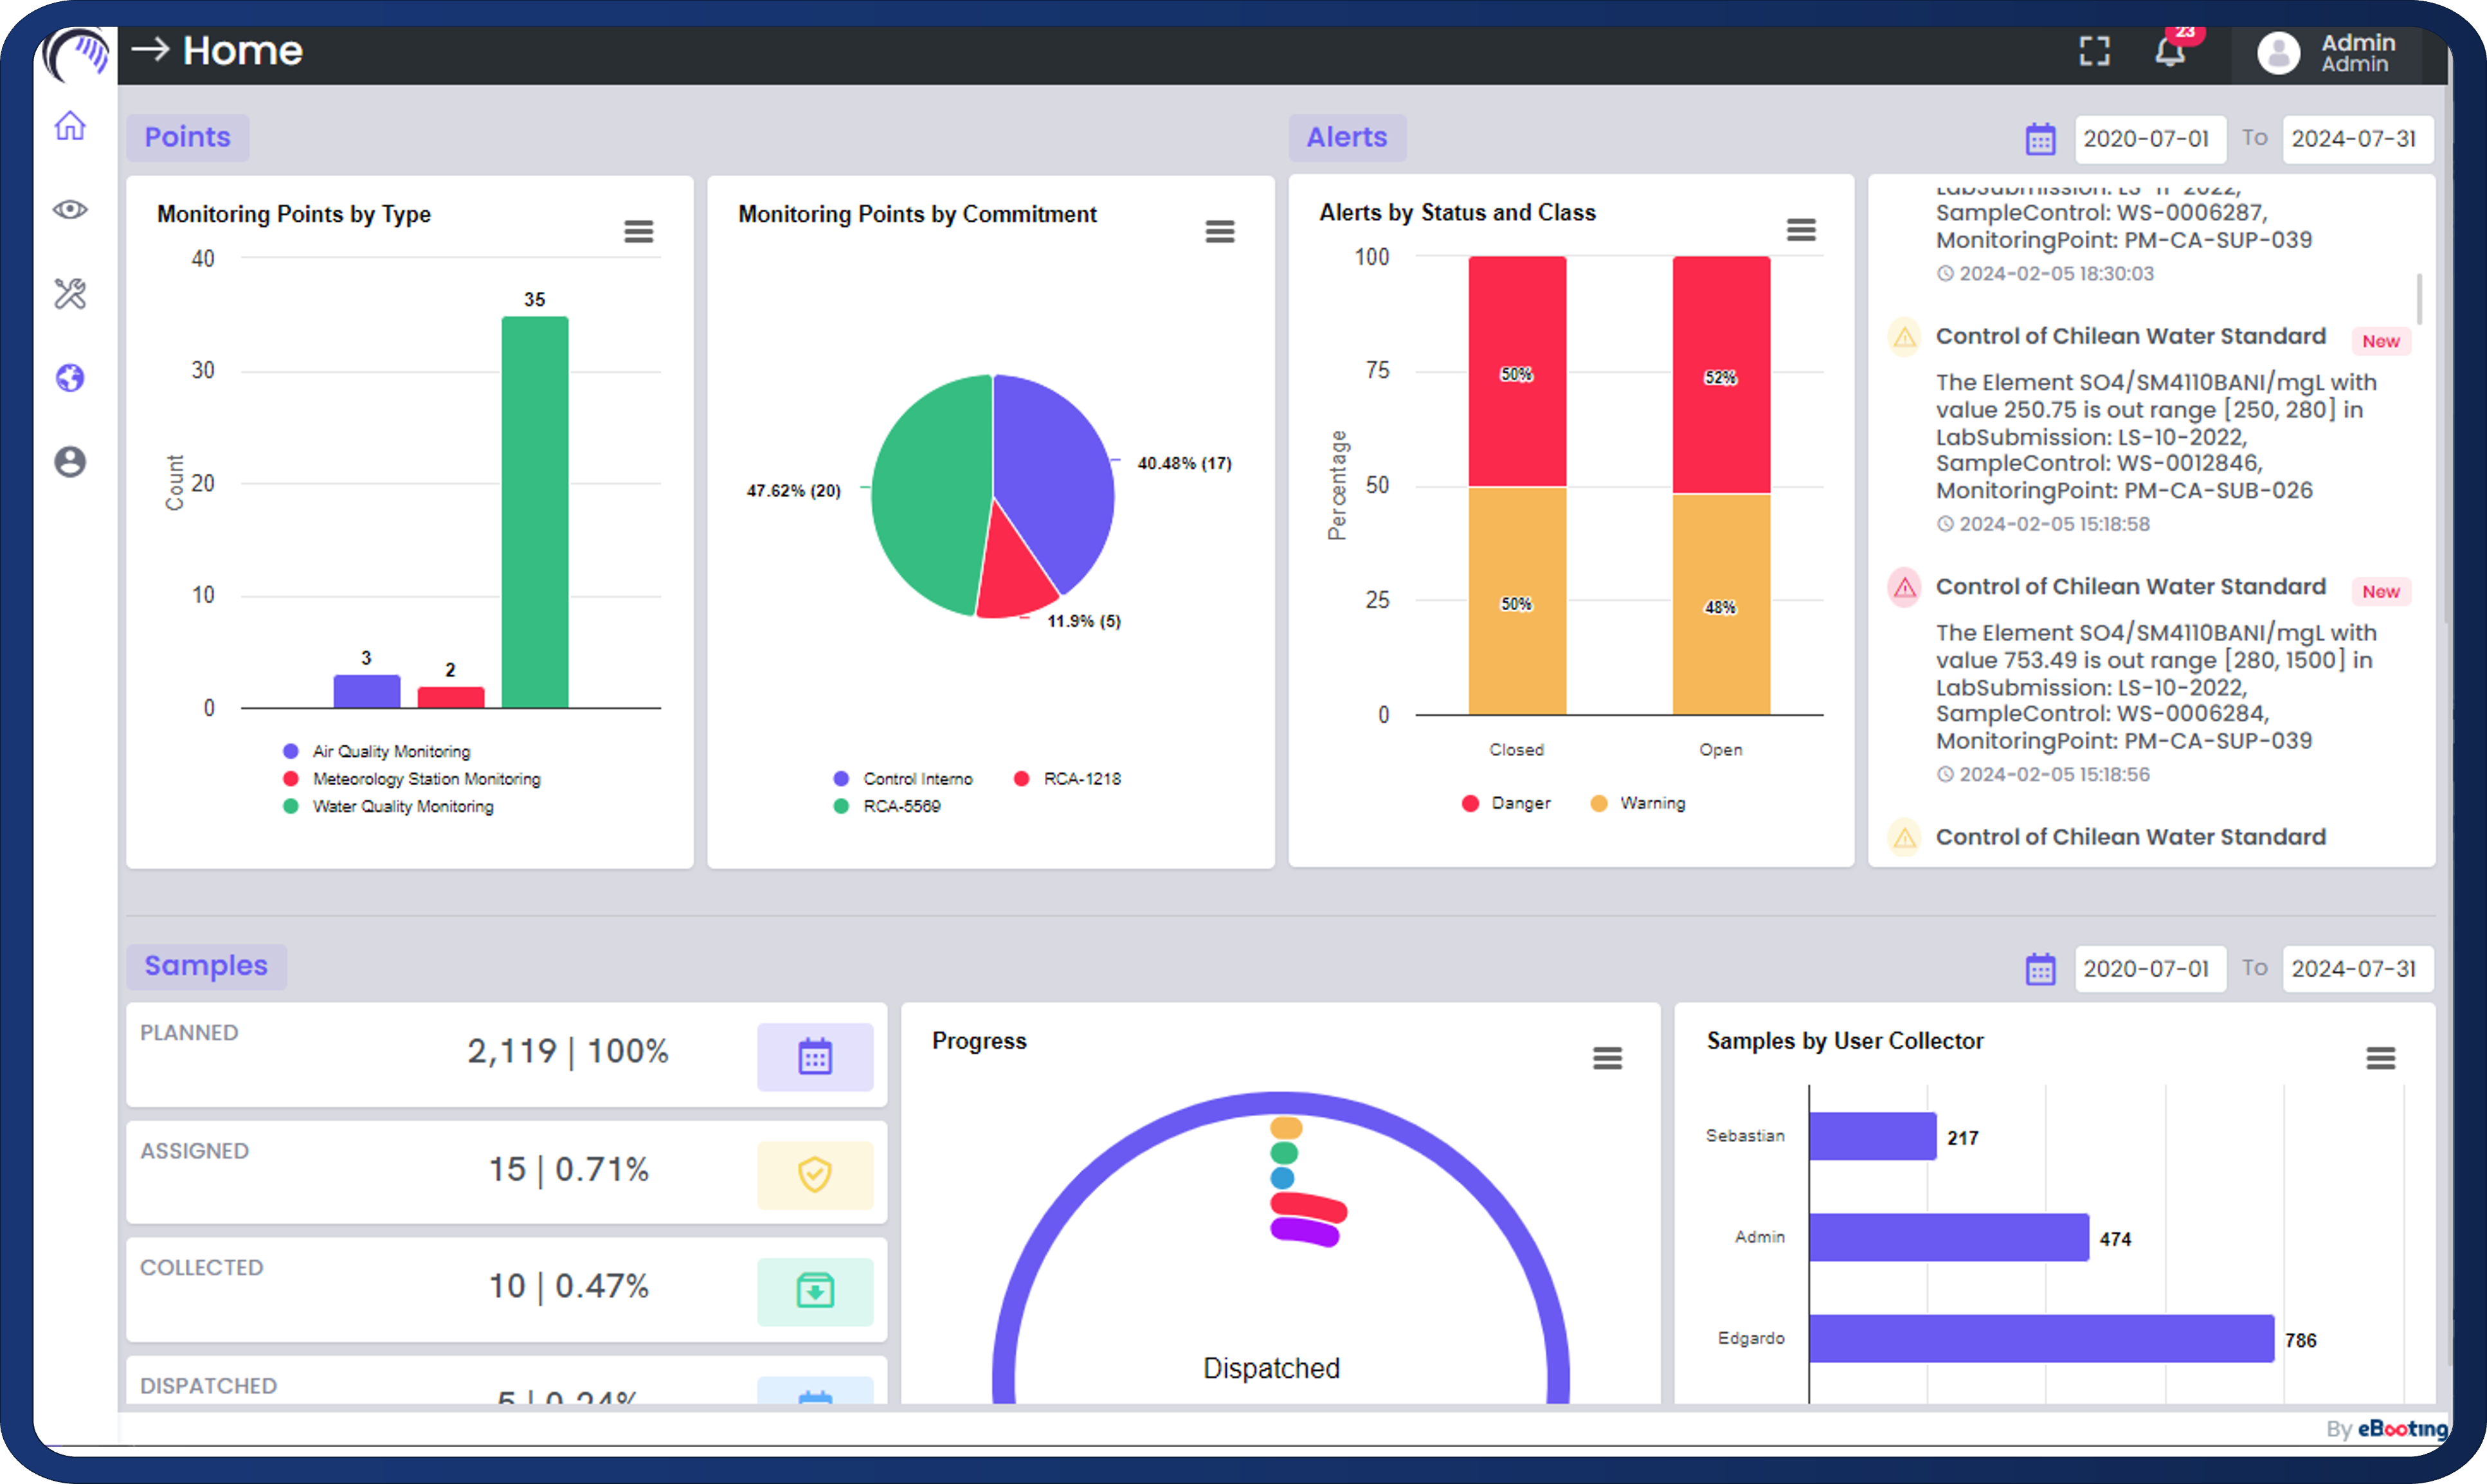Click the app logo at top left
The width and height of the screenshot is (2487, 1484).
77,54
